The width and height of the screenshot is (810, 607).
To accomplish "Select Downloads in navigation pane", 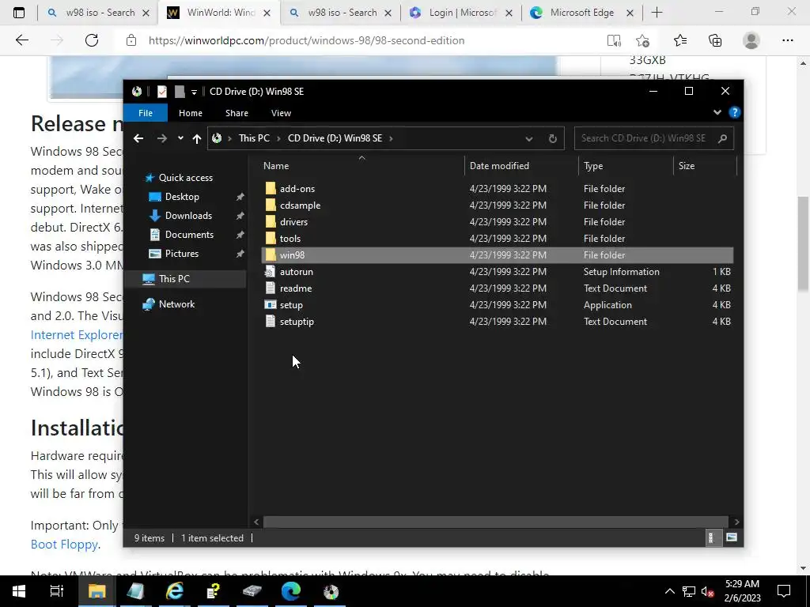I will (x=188, y=216).
